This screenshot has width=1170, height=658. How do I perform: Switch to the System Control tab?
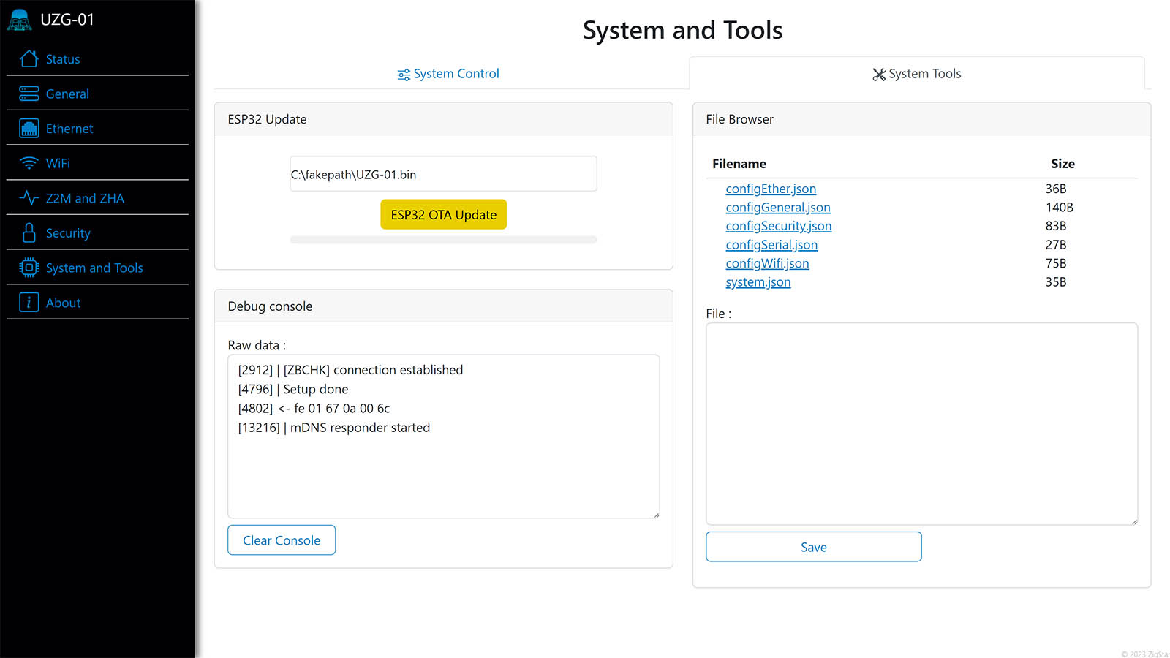click(448, 74)
